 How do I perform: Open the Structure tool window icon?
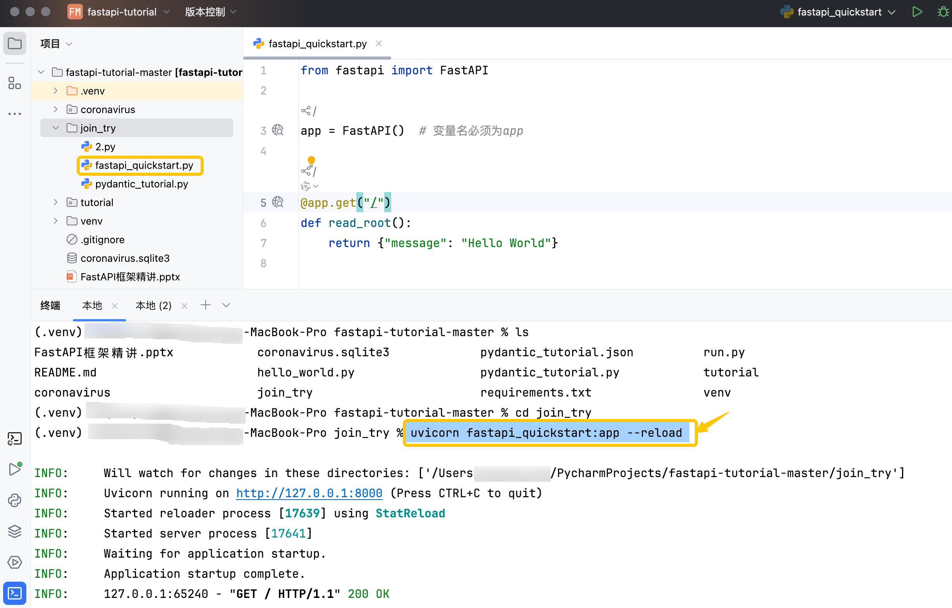[15, 83]
